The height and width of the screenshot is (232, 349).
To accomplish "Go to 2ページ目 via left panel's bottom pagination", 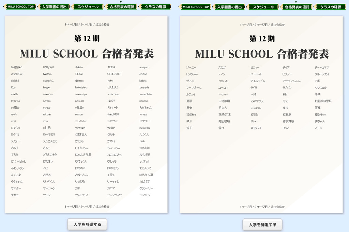I will pos(87,207).
